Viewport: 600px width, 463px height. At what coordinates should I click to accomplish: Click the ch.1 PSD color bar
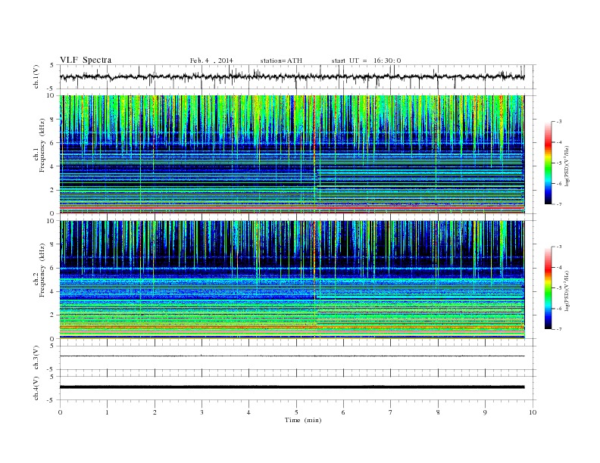(548, 163)
